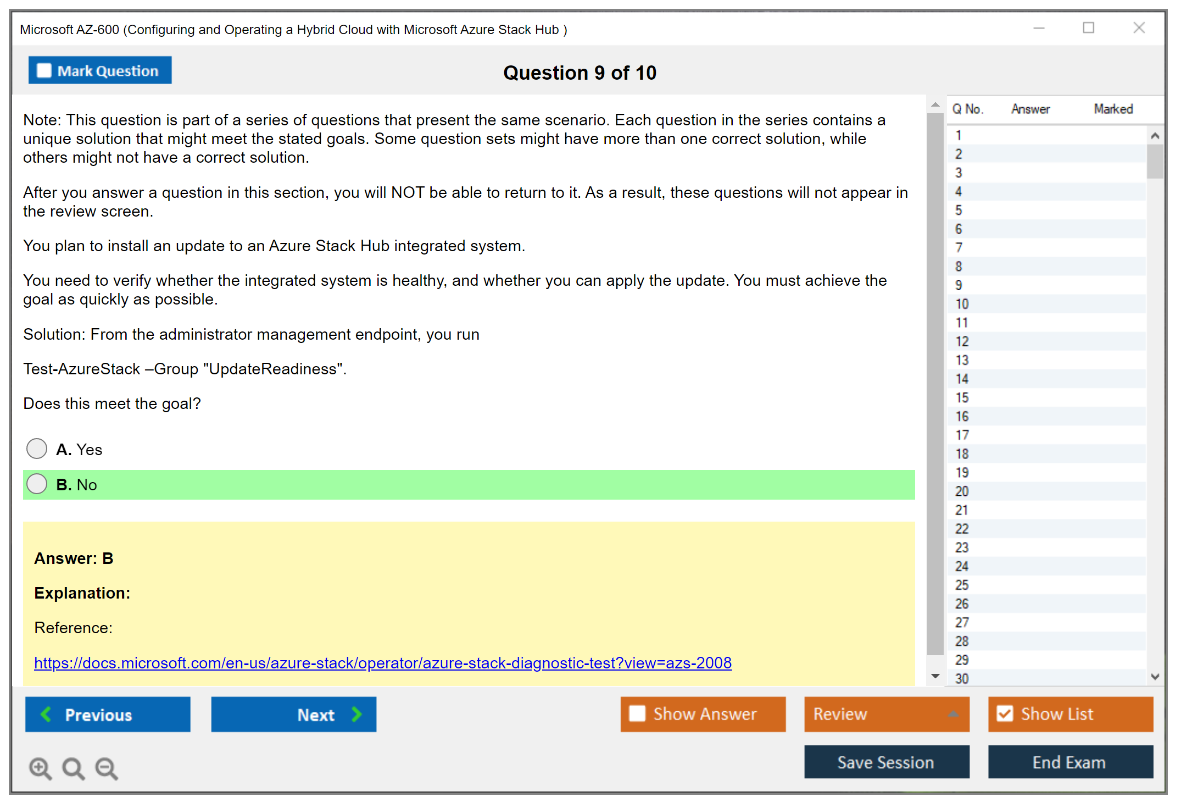
Task: Click the zoom out magnifier icon
Action: tap(107, 768)
